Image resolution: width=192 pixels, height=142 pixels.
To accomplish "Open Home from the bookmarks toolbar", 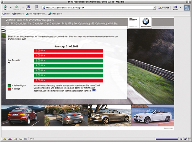I will [x=6, y=14].
